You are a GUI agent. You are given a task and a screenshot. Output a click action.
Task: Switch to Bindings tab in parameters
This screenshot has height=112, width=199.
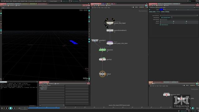[167, 12]
